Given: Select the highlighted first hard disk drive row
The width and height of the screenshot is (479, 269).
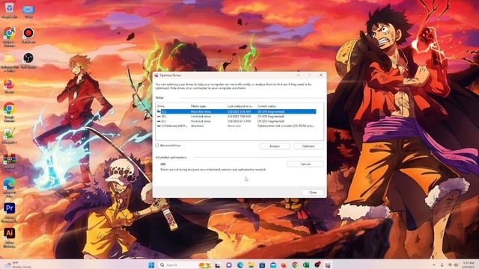Looking at the screenshot, I should pyautogui.click(x=237, y=111).
